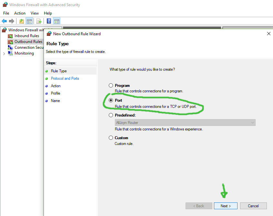This screenshot has width=273, height=216.
Task: Close the New Outbound Rule Wizard
Action: [x=269, y=34]
